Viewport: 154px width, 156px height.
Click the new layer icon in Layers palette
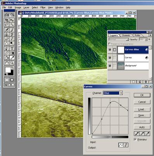click(140, 82)
